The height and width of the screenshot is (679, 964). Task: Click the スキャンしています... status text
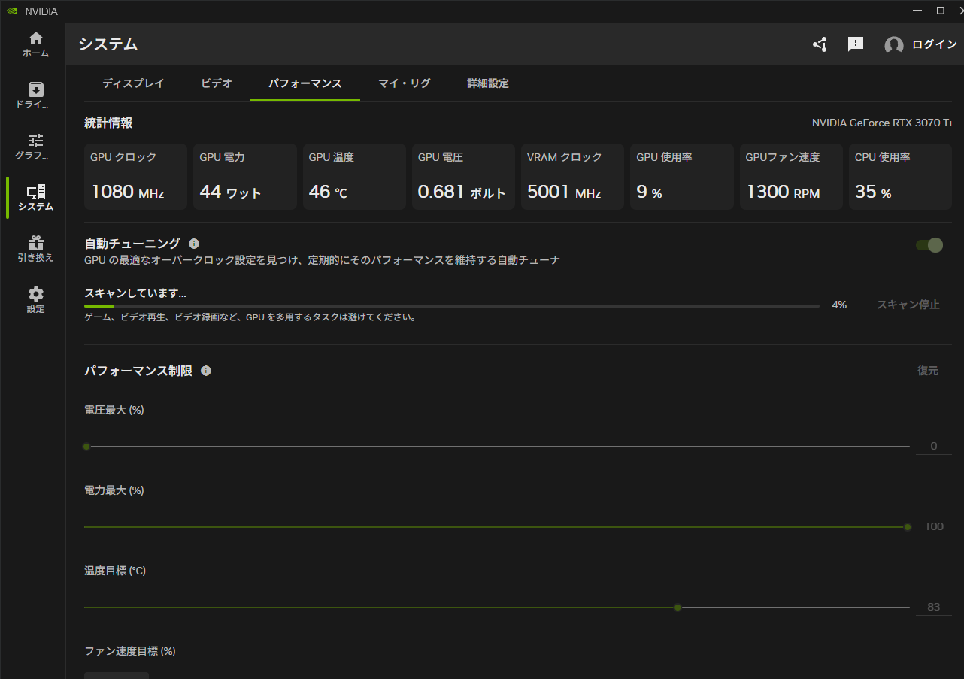click(x=135, y=293)
